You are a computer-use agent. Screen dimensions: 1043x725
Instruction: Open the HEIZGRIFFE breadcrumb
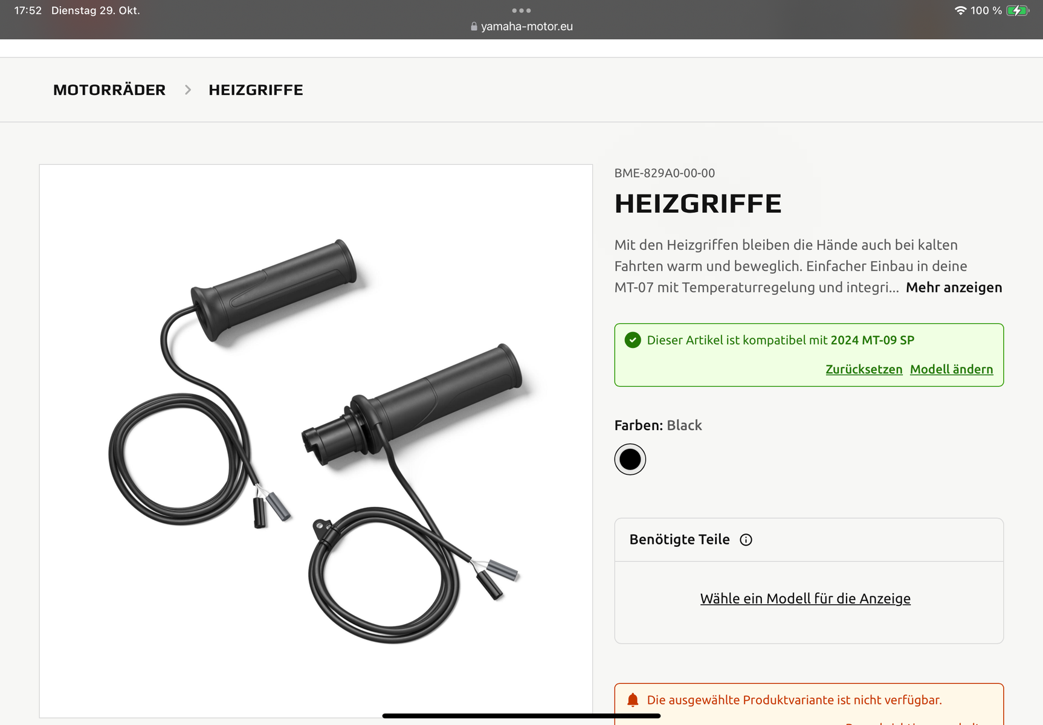click(256, 90)
